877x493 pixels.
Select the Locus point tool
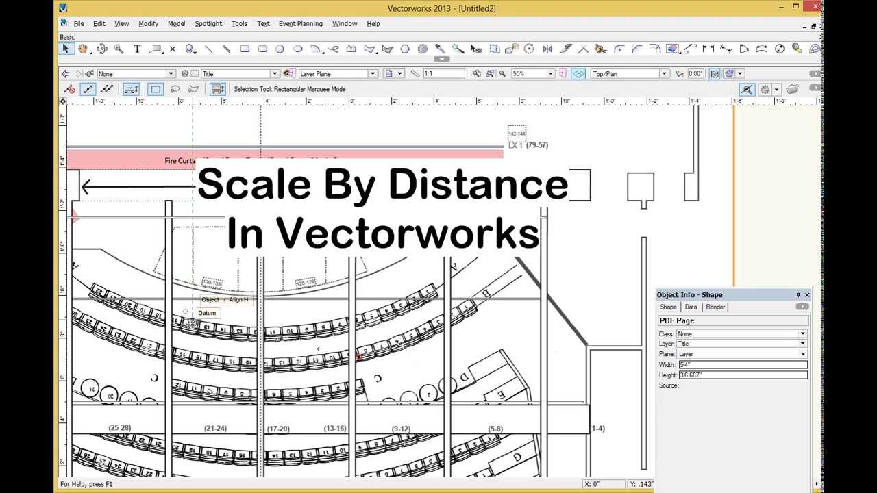coord(173,49)
